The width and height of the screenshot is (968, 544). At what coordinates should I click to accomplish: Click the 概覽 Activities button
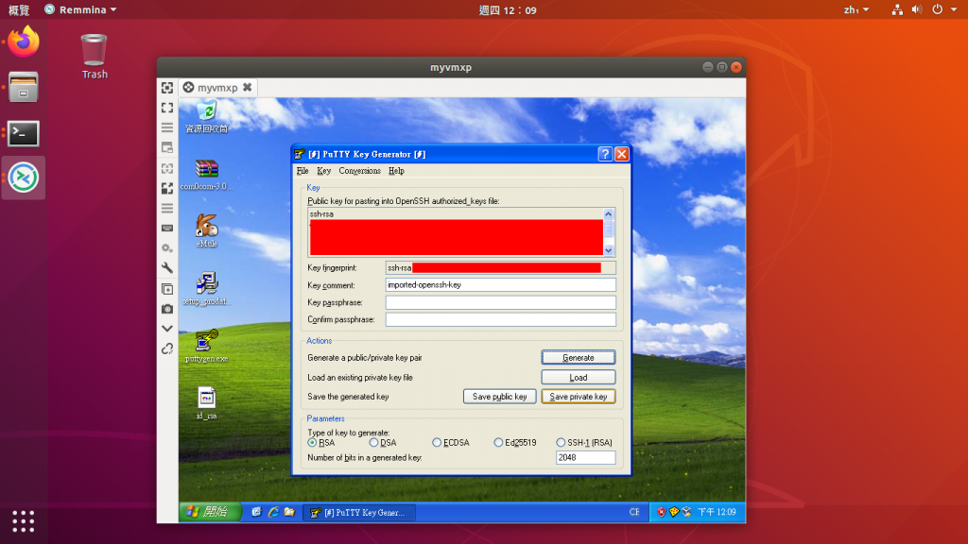click(19, 9)
